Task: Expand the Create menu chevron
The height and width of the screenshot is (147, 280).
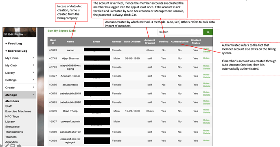Action: [33, 87]
